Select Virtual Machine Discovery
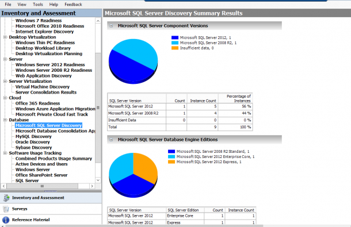The height and width of the screenshot is (227, 351). click(x=43, y=87)
